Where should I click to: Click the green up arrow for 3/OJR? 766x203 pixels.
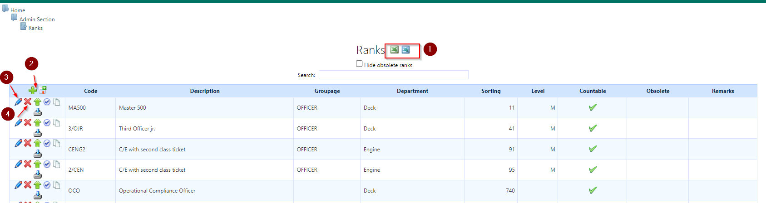[37, 122]
